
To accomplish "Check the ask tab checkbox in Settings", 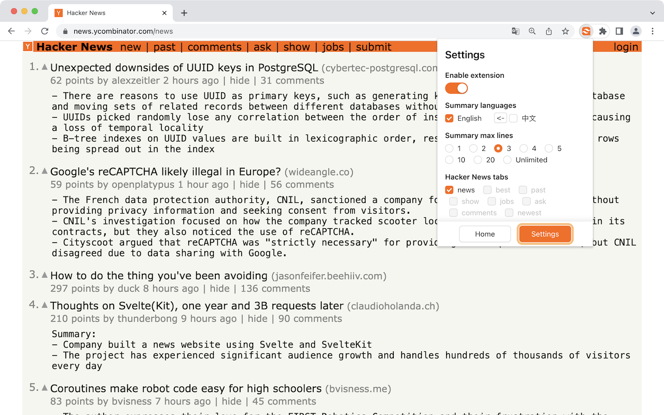I will 527,201.
